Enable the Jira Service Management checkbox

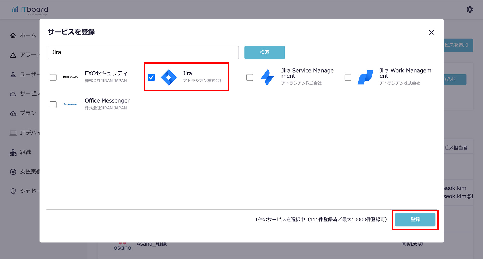pyautogui.click(x=250, y=77)
